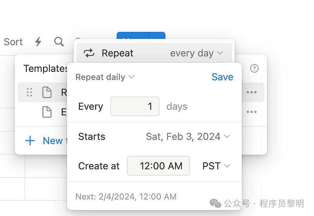This screenshot has width=314, height=216.
Task: Click the search magnifier icon
Action: pos(59,42)
